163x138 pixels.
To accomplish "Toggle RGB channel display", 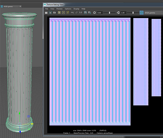I will click(x=72, y=13).
